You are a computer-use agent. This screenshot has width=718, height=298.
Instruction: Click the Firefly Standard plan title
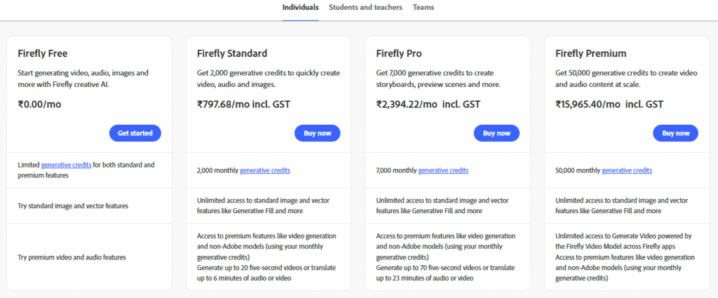(x=232, y=53)
